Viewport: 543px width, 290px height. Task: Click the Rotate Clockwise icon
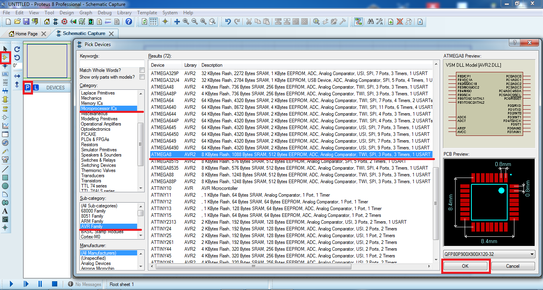tap(17, 49)
